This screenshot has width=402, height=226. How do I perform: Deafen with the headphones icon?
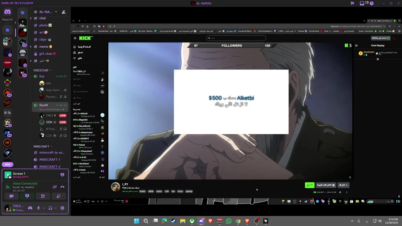[x=50, y=208]
